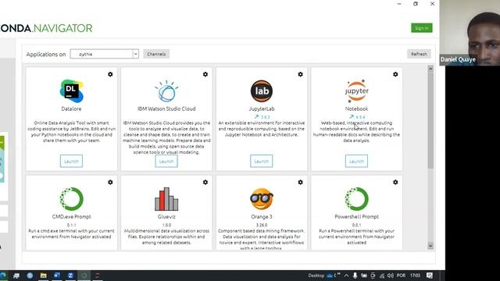Open settings gear on Datalore card

pos(110,74)
